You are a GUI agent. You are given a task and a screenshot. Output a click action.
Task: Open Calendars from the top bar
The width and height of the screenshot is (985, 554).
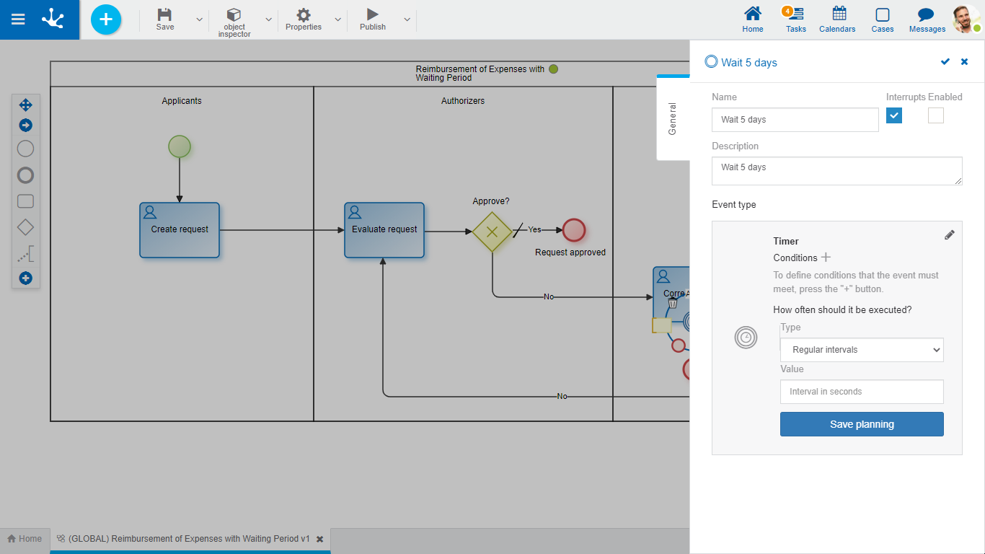pyautogui.click(x=838, y=14)
